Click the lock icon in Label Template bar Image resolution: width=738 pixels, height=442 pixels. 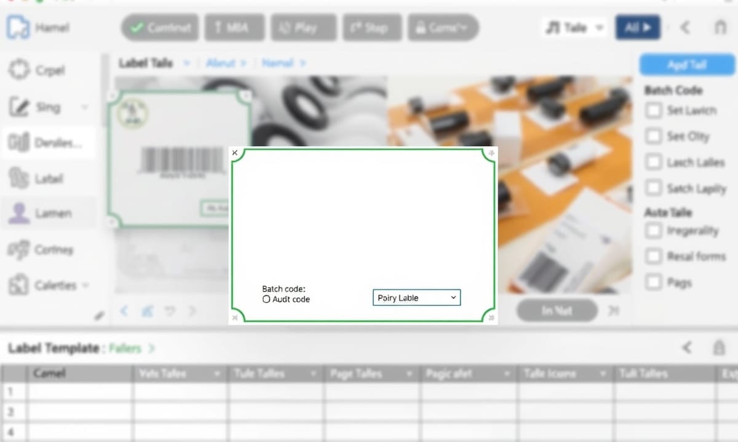(718, 348)
